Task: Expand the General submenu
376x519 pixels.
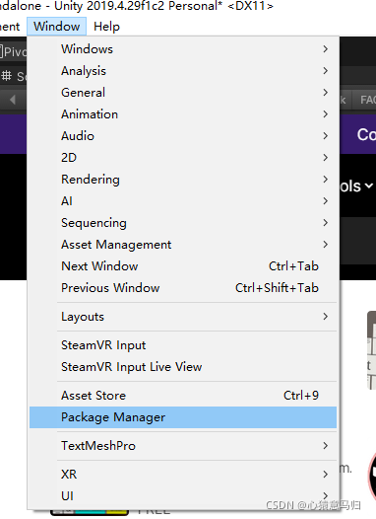Action: (x=183, y=93)
